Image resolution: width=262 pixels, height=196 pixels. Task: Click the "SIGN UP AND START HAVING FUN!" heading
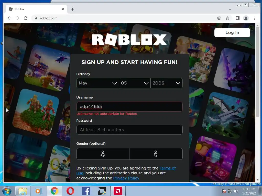[x=129, y=62]
